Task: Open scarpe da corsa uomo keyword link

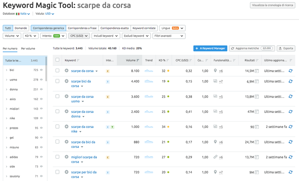Action: [x=82, y=99]
